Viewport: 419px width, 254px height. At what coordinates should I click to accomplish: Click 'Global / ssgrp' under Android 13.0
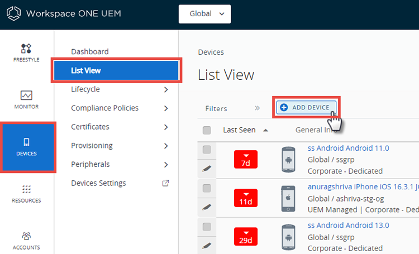[x=331, y=237]
